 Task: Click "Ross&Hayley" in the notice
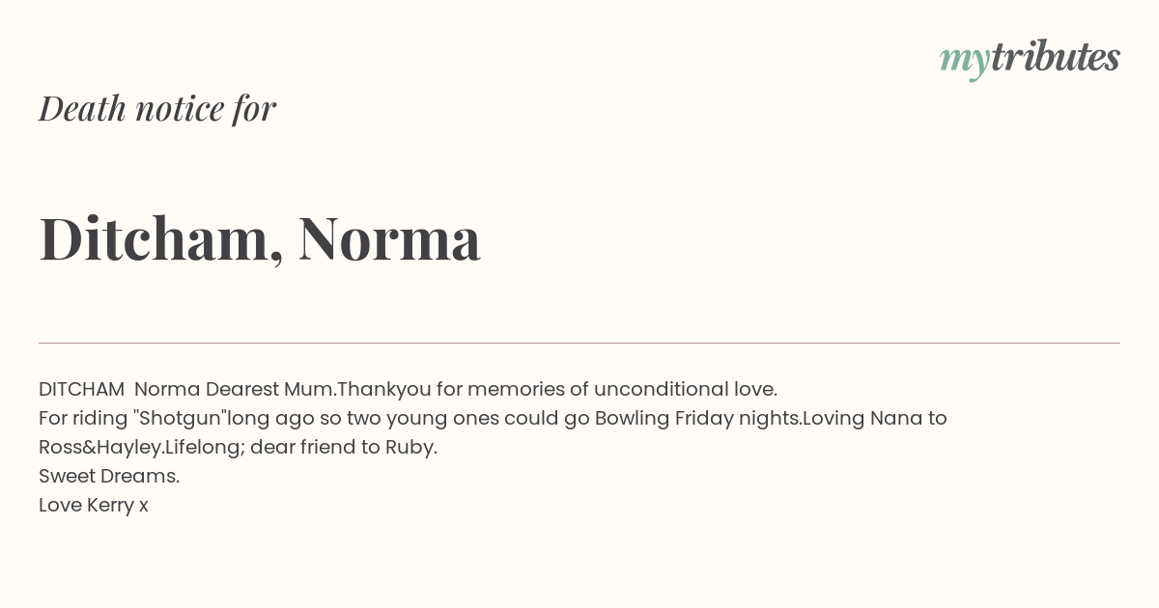(x=100, y=448)
